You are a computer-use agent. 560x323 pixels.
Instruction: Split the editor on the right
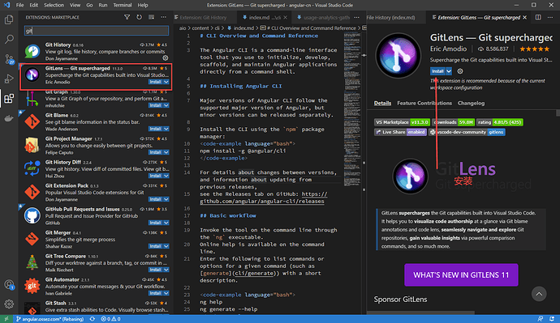point(538,17)
